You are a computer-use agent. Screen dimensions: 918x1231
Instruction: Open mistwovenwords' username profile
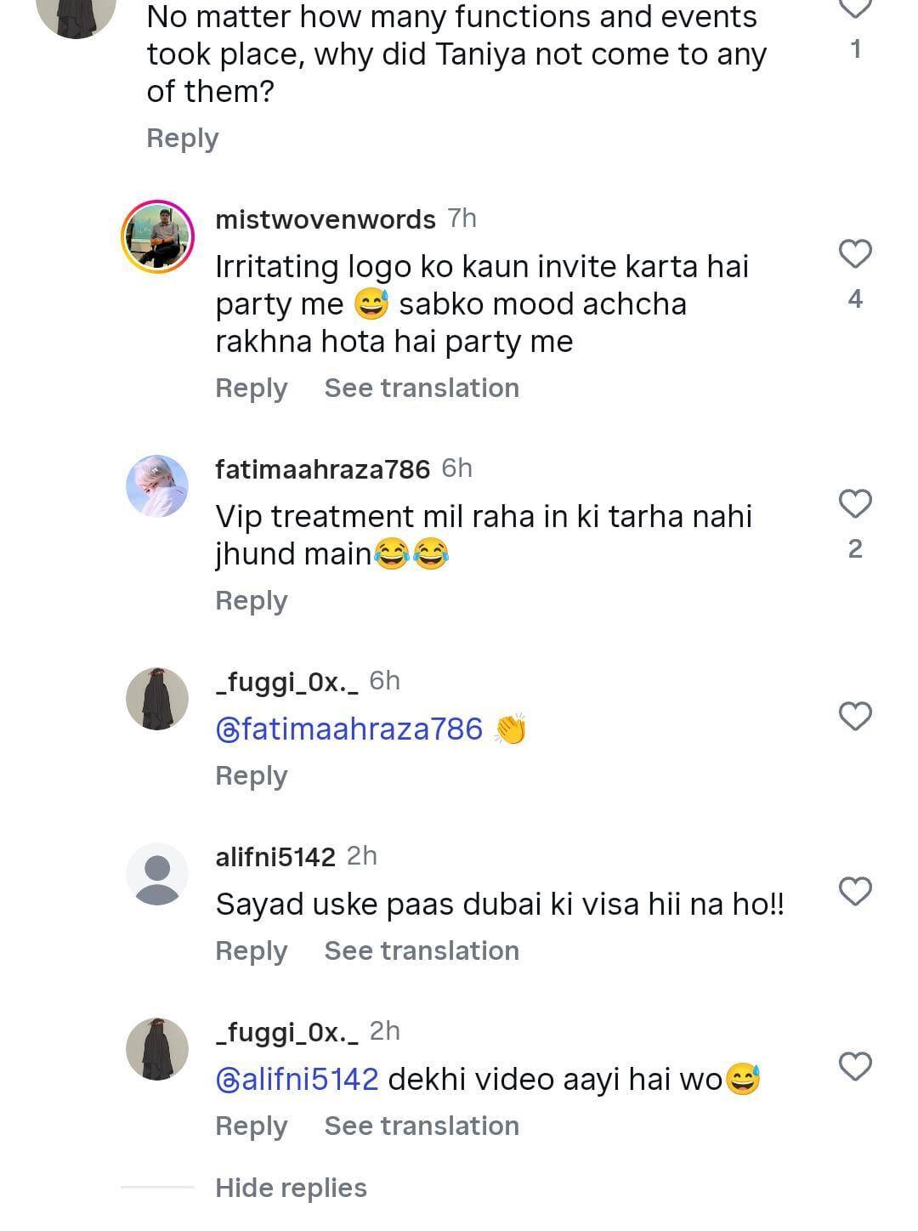326,218
